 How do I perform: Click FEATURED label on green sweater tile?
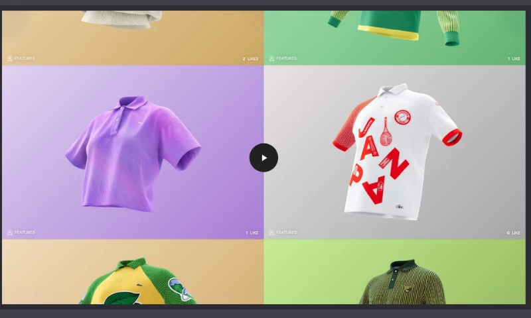[x=287, y=58]
